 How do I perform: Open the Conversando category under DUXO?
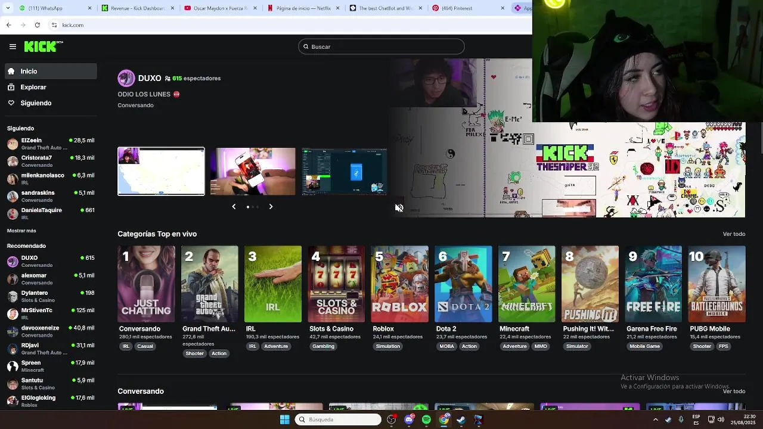135,105
